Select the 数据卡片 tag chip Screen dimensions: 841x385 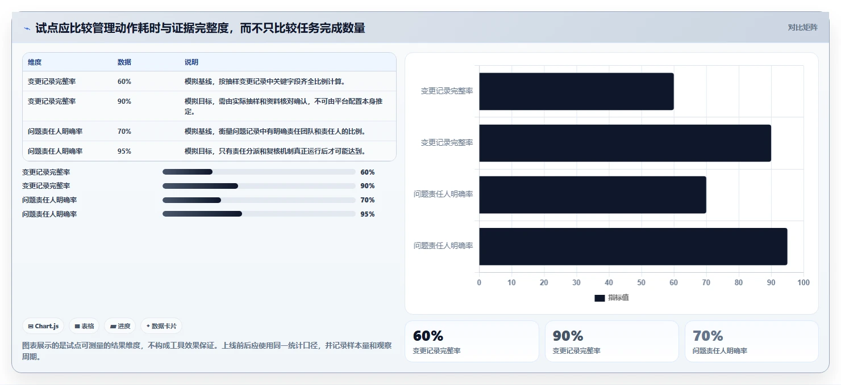click(x=161, y=326)
